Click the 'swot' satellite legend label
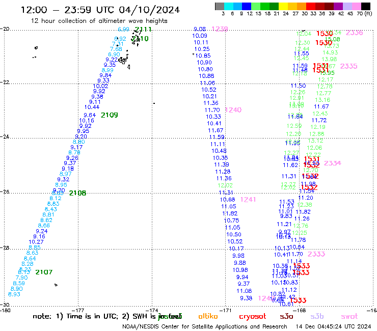377x331 pixels. [x=349, y=317]
